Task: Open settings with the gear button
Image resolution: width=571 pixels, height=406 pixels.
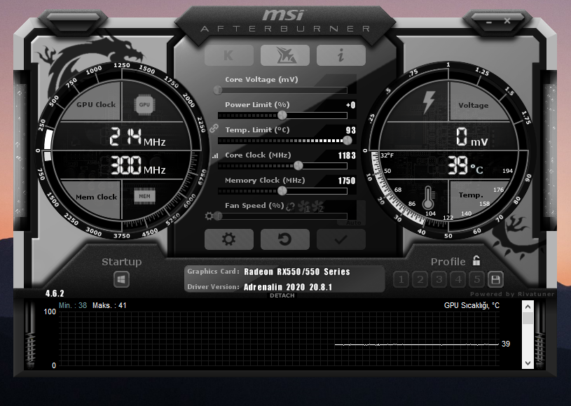Action: click(228, 239)
